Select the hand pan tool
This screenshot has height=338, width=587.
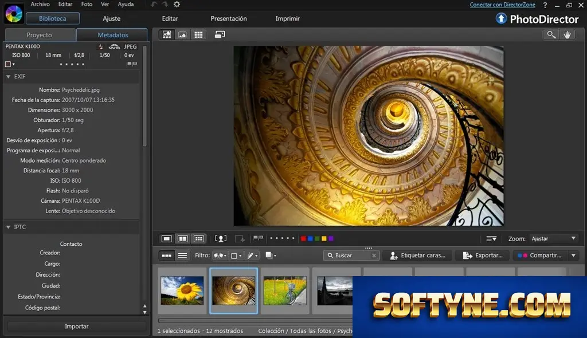pos(567,35)
